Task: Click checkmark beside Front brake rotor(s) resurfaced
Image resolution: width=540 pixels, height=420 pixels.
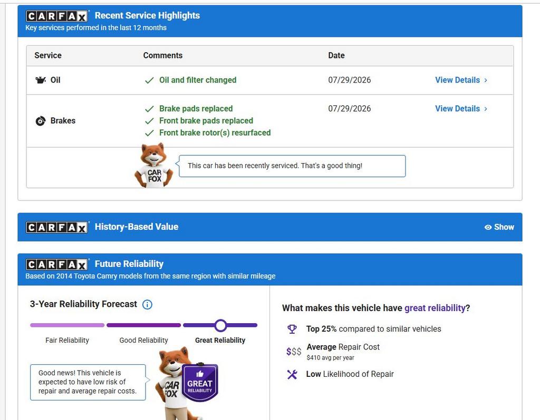Action: coord(149,133)
